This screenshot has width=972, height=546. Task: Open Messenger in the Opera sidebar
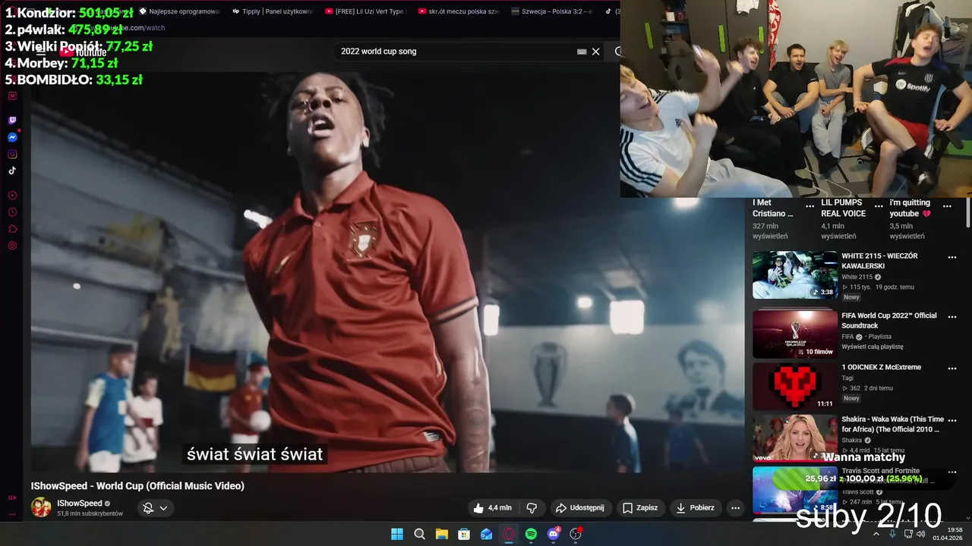[12, 137]
